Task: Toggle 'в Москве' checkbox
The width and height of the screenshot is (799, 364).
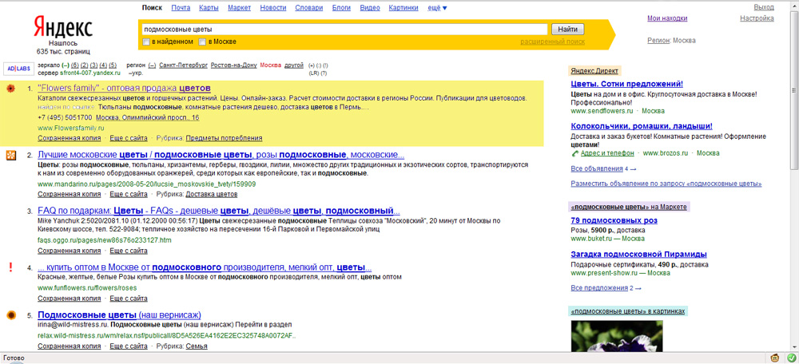Action: [x=202, y=42]
